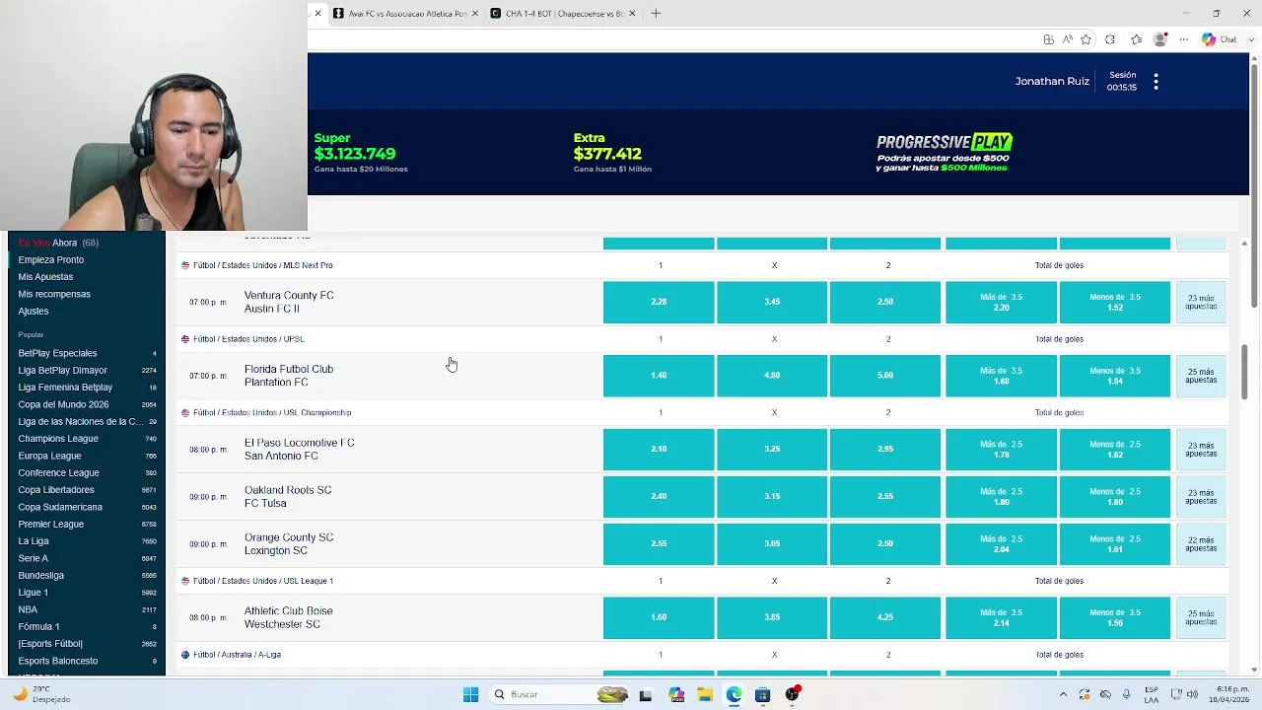Open Mis Apuestas in sidebar
This screenshot has height=710, width=1262.
pyautogui.click(x=45, y=277)
